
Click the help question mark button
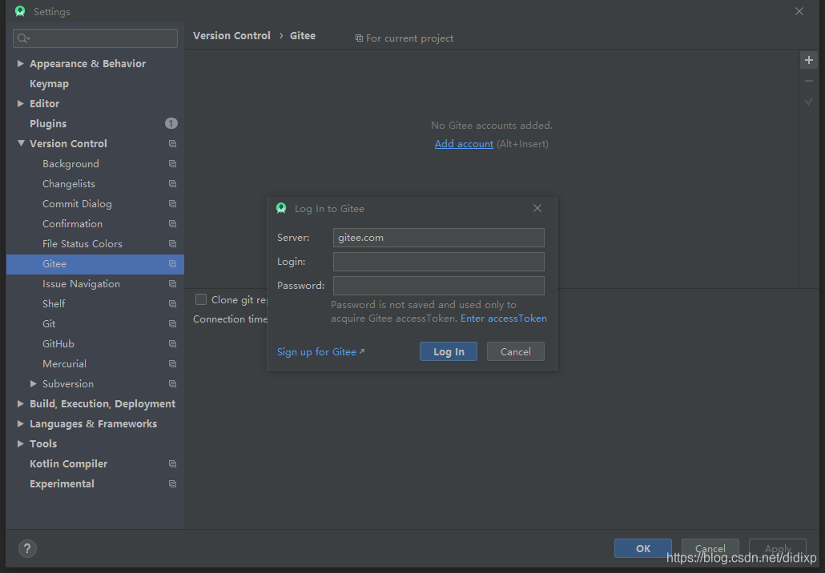point(27,549)
